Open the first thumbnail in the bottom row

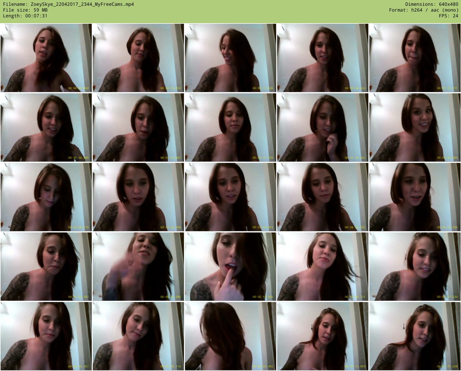[46, 336]
